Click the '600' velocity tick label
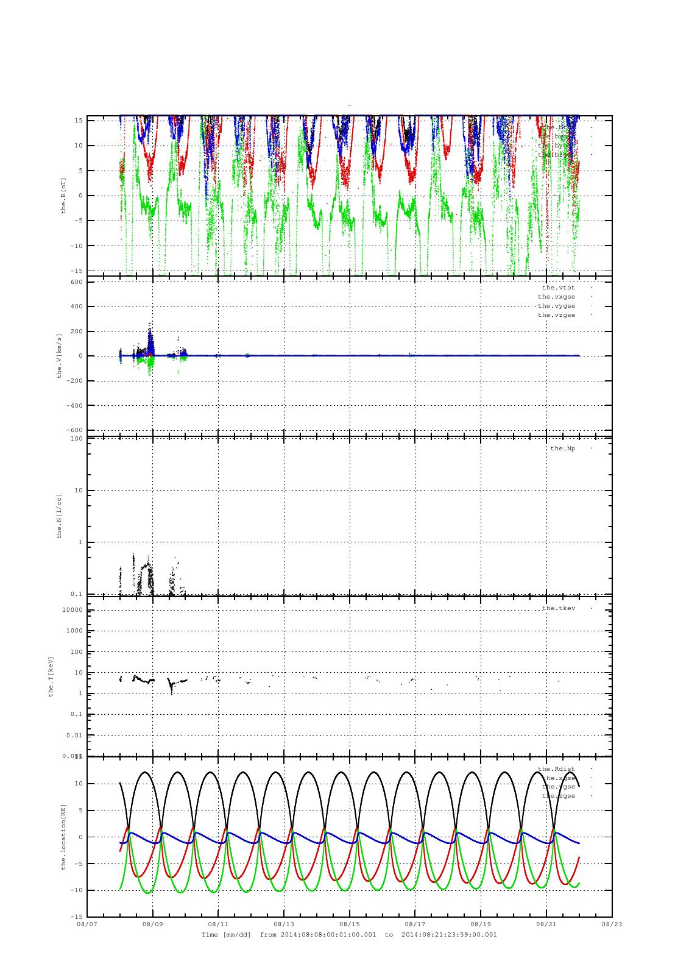The width and height of the screenshot is (689, 975). [x=76, y=282]
